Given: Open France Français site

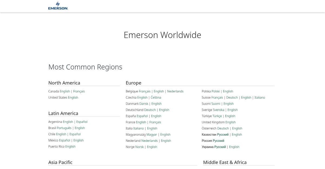Looking at the screenshot, I should tap(155, 122).
